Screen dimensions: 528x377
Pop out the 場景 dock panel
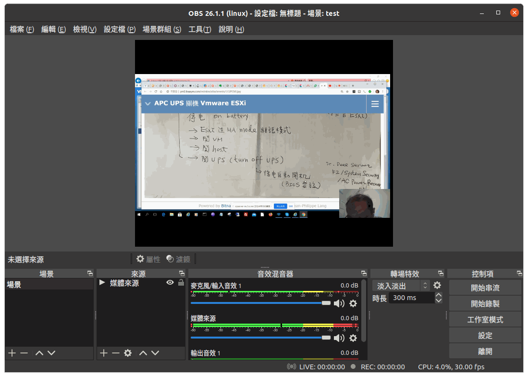pyautogui.click(x=90, y=273)
